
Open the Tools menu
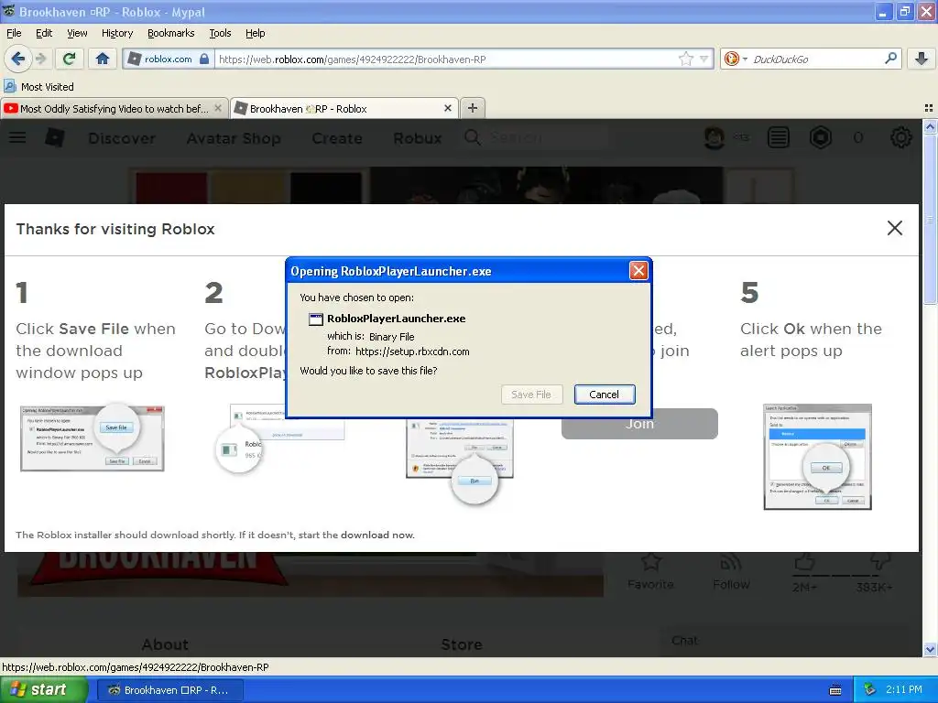point(220,33)
